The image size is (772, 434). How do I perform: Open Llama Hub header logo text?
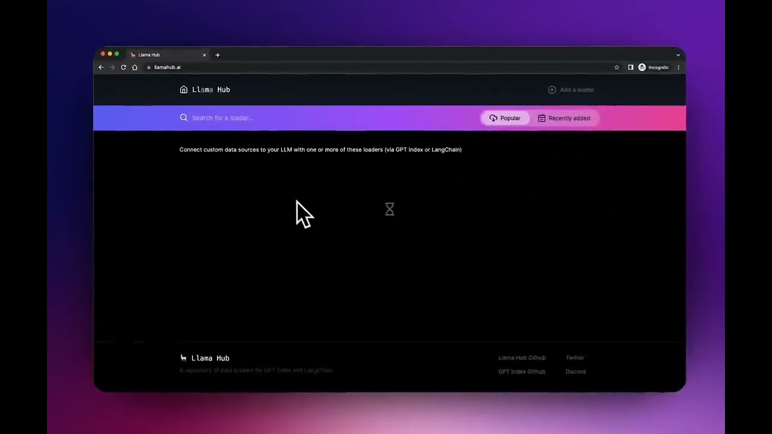pyautogui.click(x=211, y=90)
